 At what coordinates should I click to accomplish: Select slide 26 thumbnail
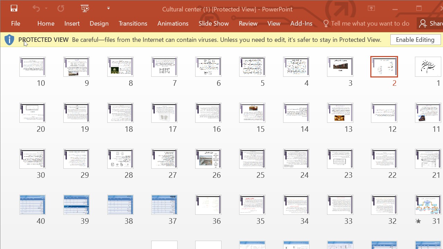point(208,159)
